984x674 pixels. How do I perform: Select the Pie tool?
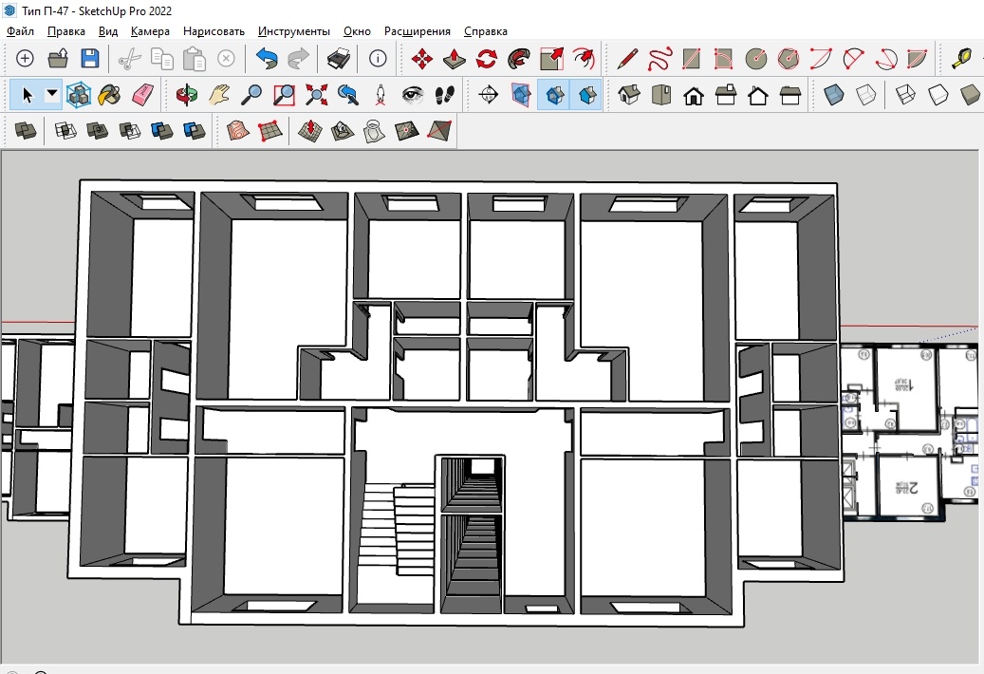[x=918, y=59]
